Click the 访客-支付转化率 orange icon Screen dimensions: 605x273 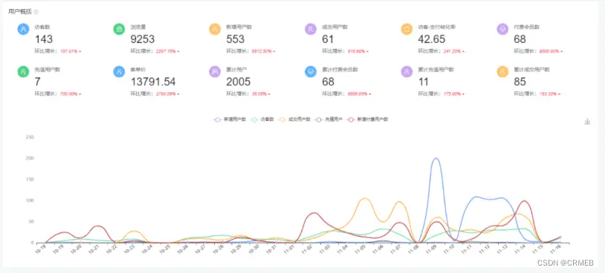point(407,29)
